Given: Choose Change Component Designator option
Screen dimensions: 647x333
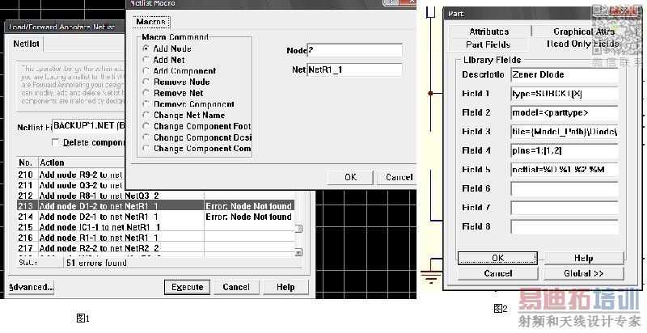Looking at the screenshot, I should (146, 137).
